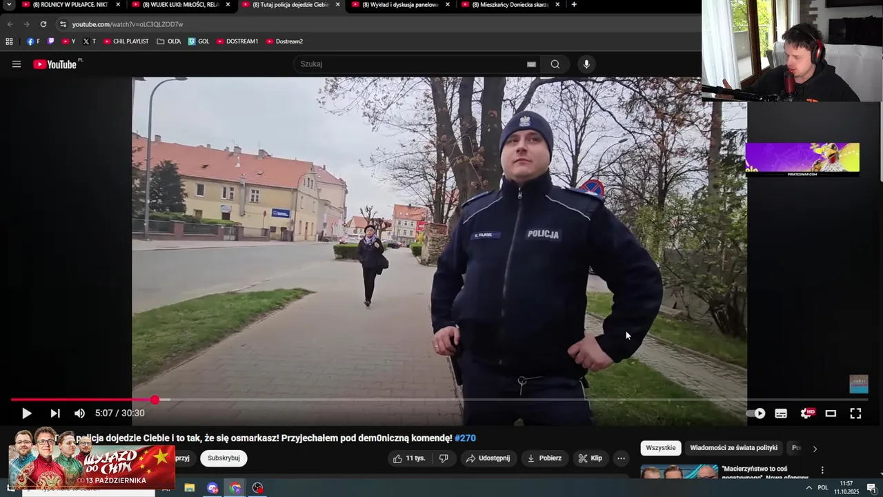Show hidden system tray icons

click(x=808, y=487)
